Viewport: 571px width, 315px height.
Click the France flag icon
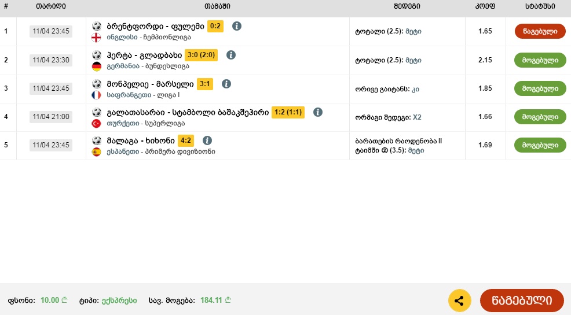click(96, 95)
